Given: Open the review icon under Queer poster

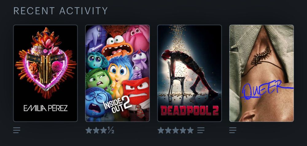Looking at the screenshot, I should (233, 130).
